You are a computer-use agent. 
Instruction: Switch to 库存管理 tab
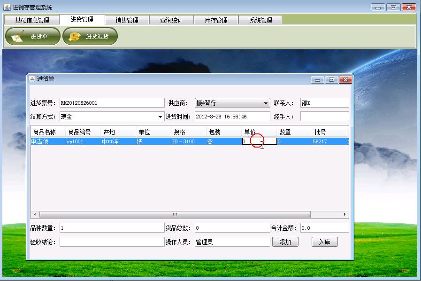[216, 20]
